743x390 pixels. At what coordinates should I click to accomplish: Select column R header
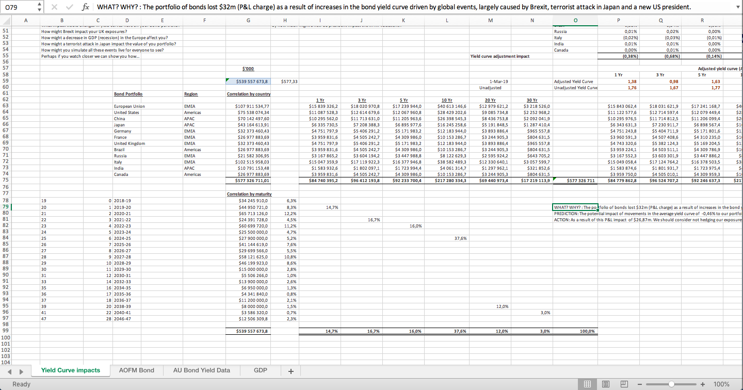tap(702, 20)
